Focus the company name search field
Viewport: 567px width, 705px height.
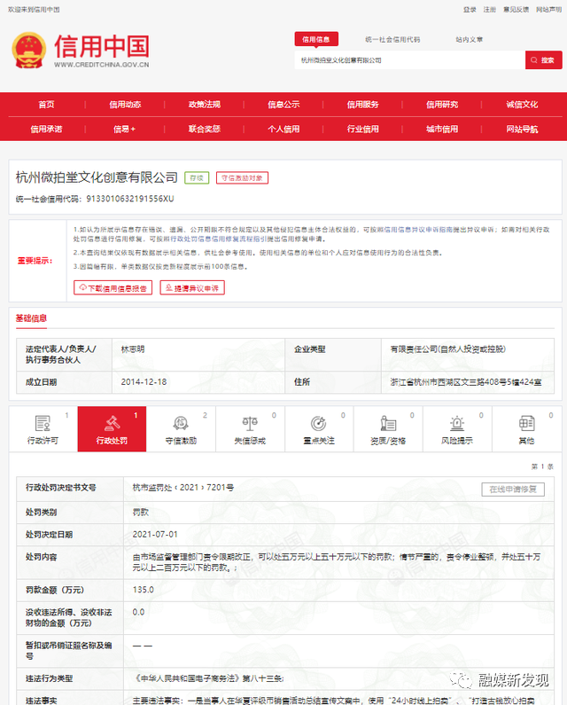[410, 59]
